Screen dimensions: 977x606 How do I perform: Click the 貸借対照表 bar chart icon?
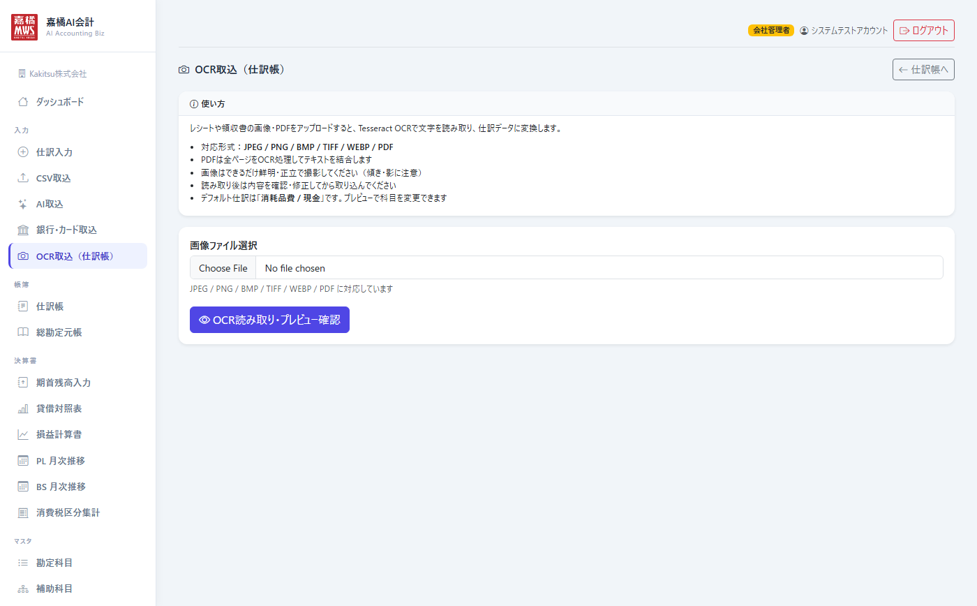coord(23,408)
